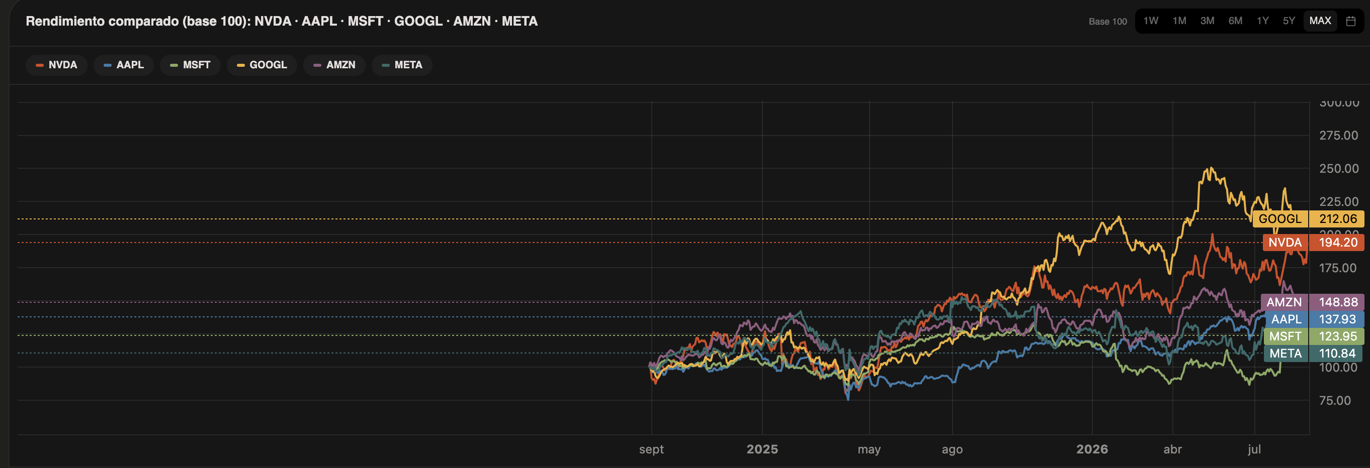This screenshot has width=1370, height=468.
Task: Click the MSFT 123.95 price label
Action: coord(1314,336)
